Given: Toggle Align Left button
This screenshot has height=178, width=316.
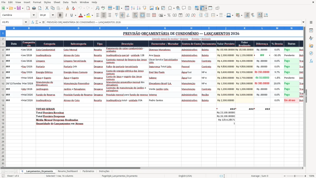Looking at the screenshot, I should [x=98, y=15].
